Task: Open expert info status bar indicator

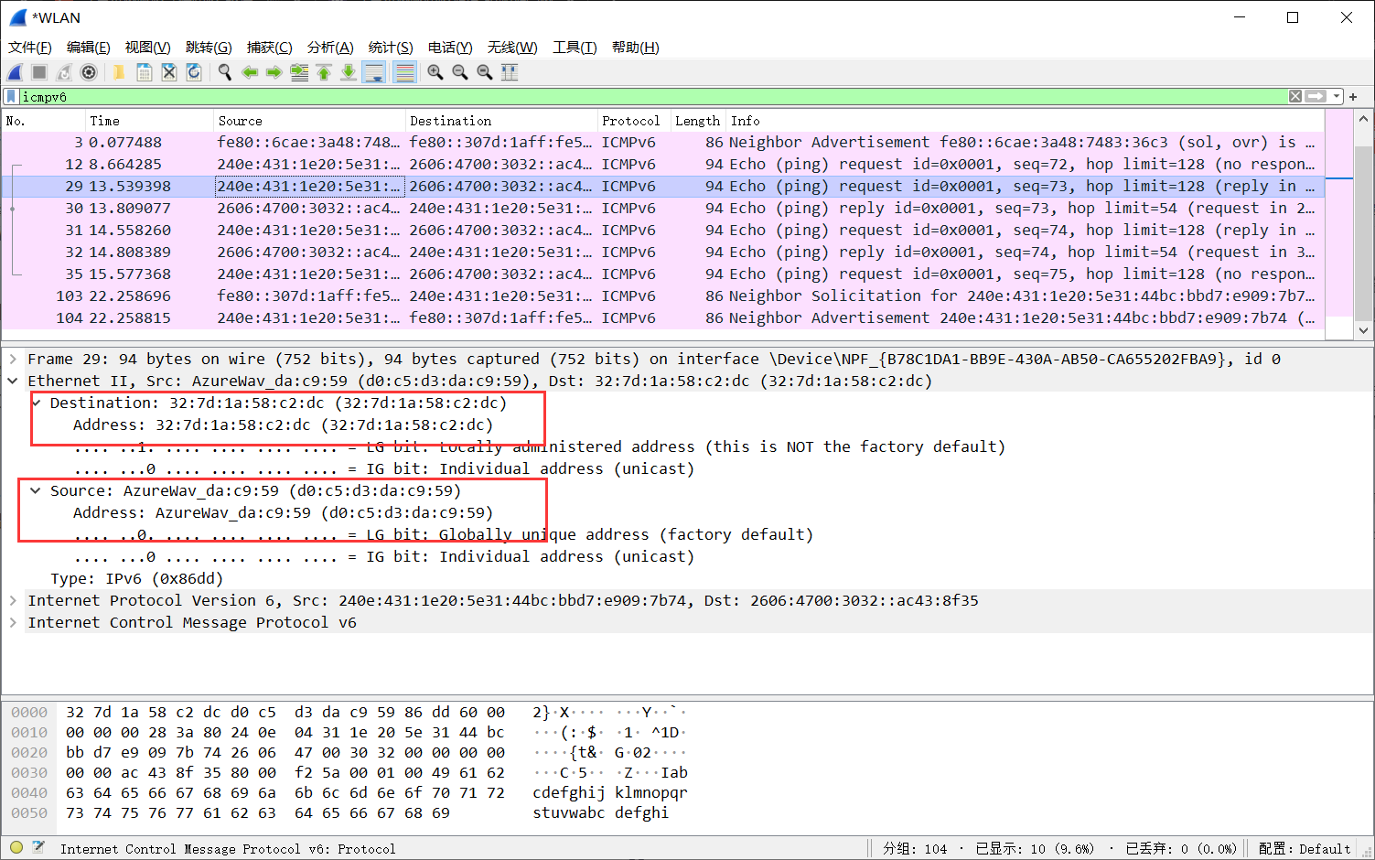Action: [x=16, y=848]
